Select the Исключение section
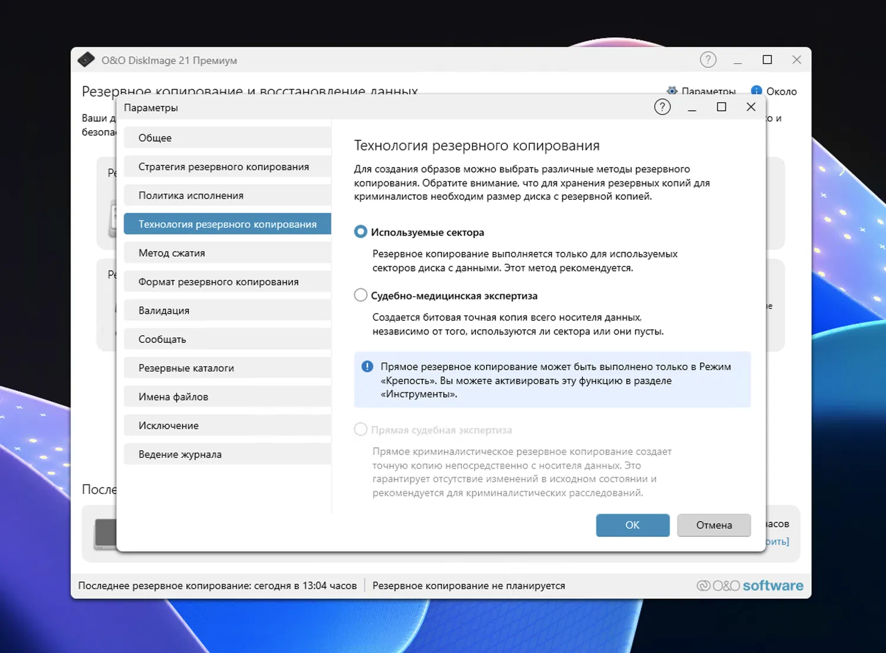This screenshot has height=653, width=886. point(227,425)
